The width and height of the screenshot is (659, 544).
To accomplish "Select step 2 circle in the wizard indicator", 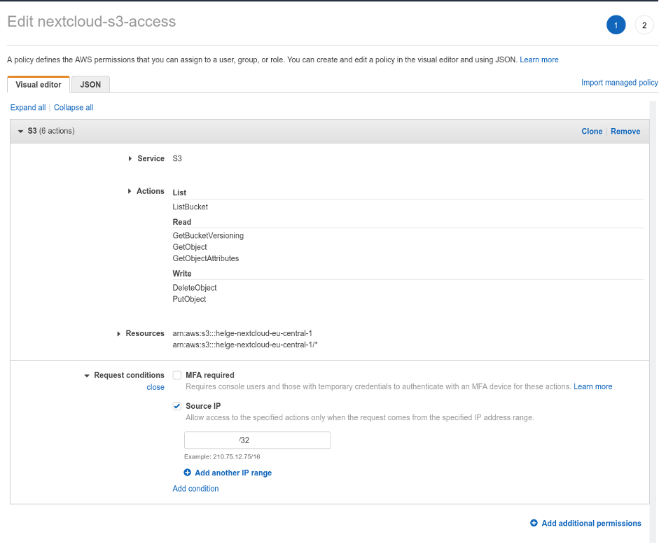I will tap(644, 25).
